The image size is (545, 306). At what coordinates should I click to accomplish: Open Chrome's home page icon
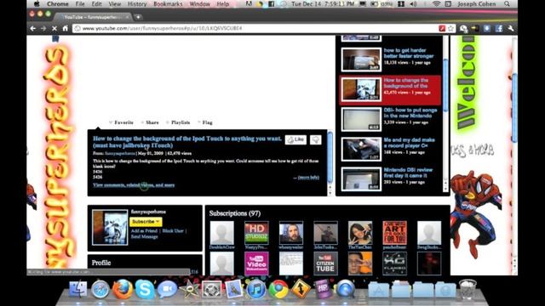65,28
